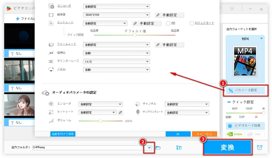
Task: Click the sampling rate microphone icon
Action: [138, 112]
